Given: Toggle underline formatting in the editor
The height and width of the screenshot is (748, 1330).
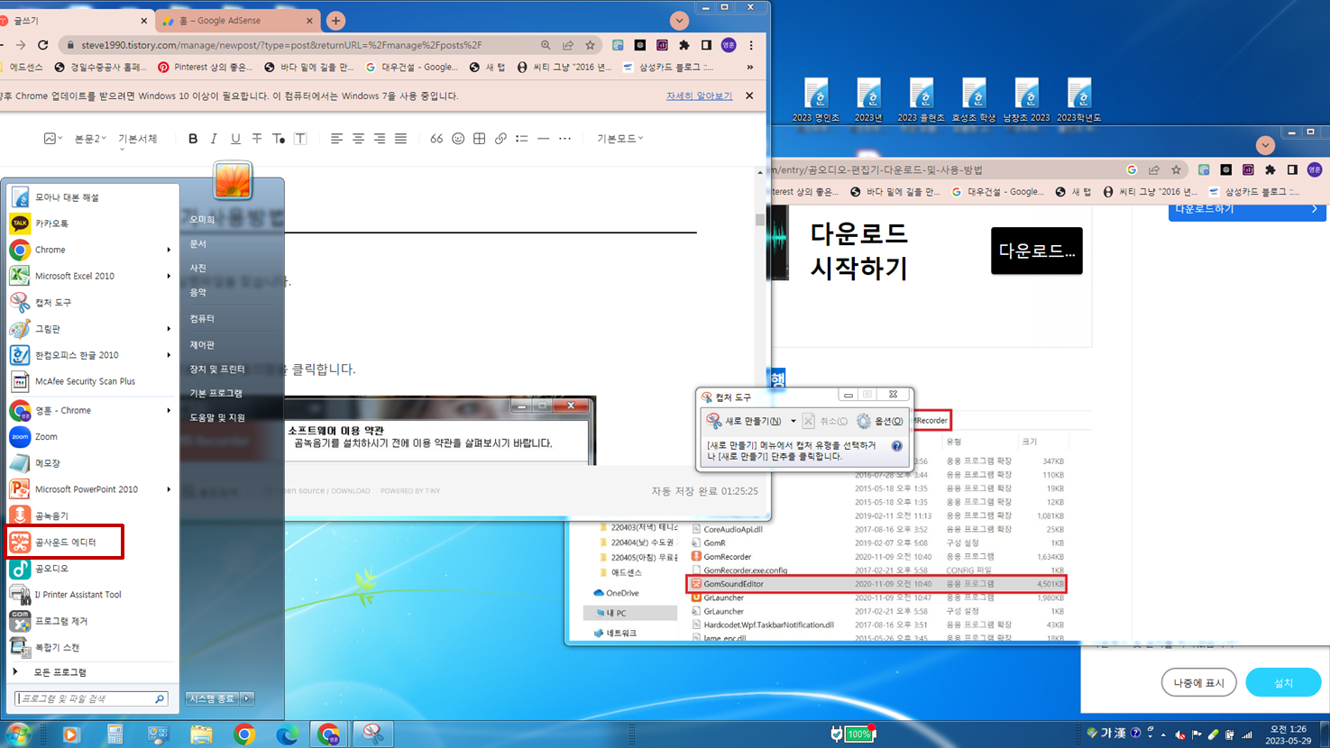Looking at the screenshot, I should pyautogui.click(x=234, y=138).
